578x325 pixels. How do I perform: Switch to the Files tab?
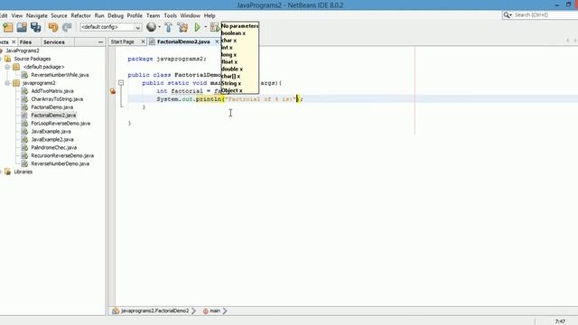tap(25, 42)
